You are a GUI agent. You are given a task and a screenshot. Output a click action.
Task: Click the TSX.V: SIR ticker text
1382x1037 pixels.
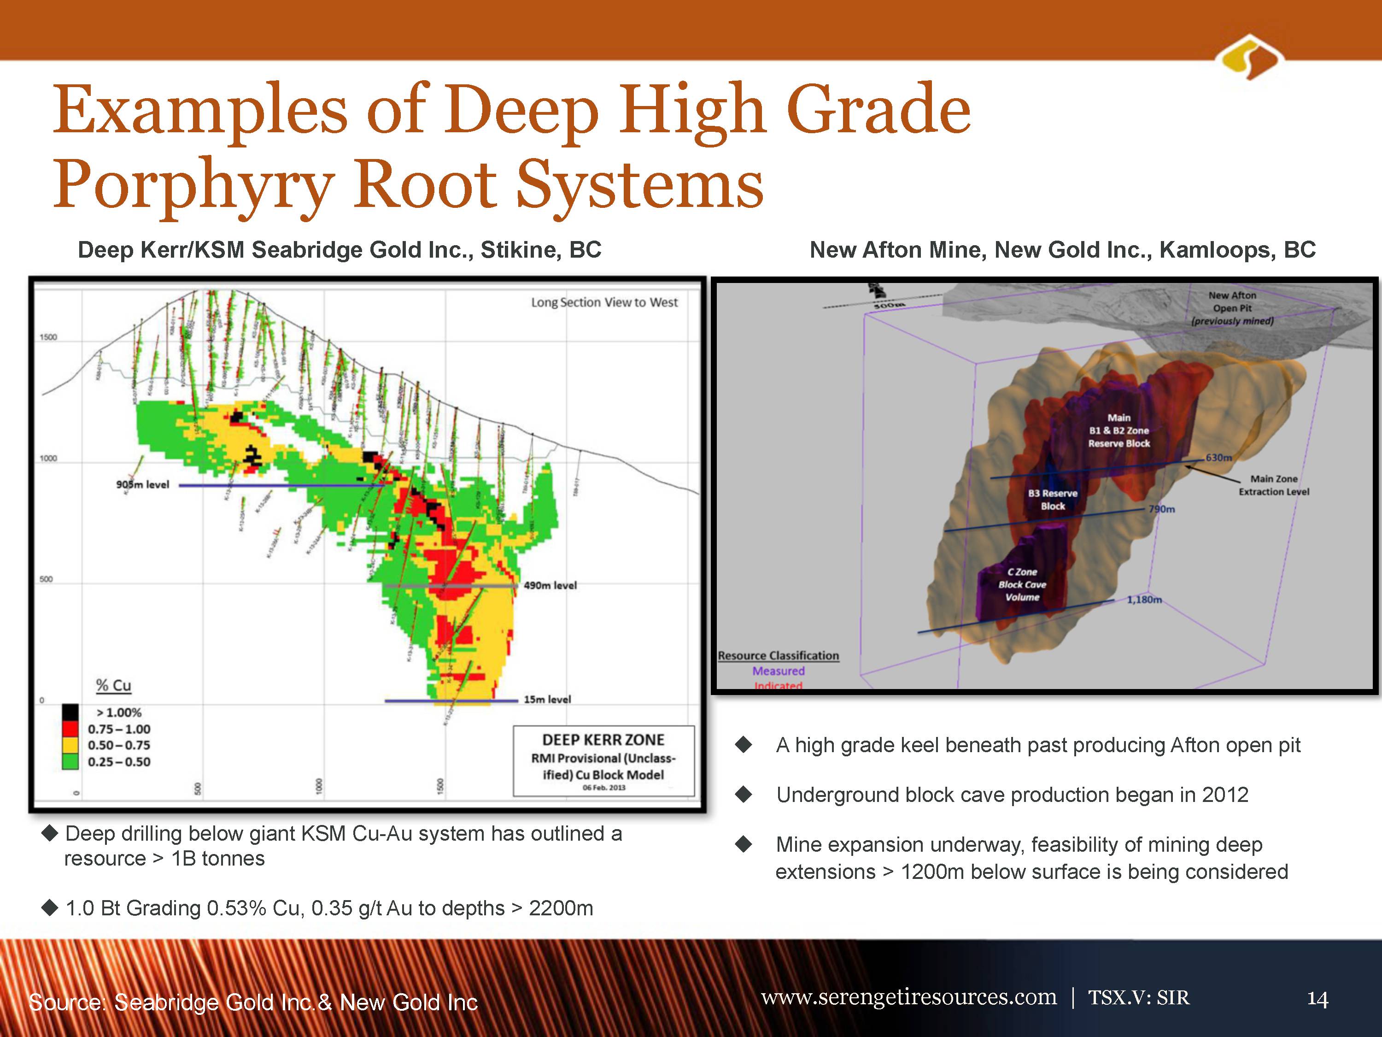(x=1138, y=997)
